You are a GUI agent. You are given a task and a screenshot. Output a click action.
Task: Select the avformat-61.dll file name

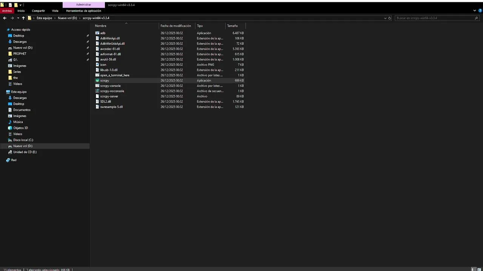[x=111, y=54]
